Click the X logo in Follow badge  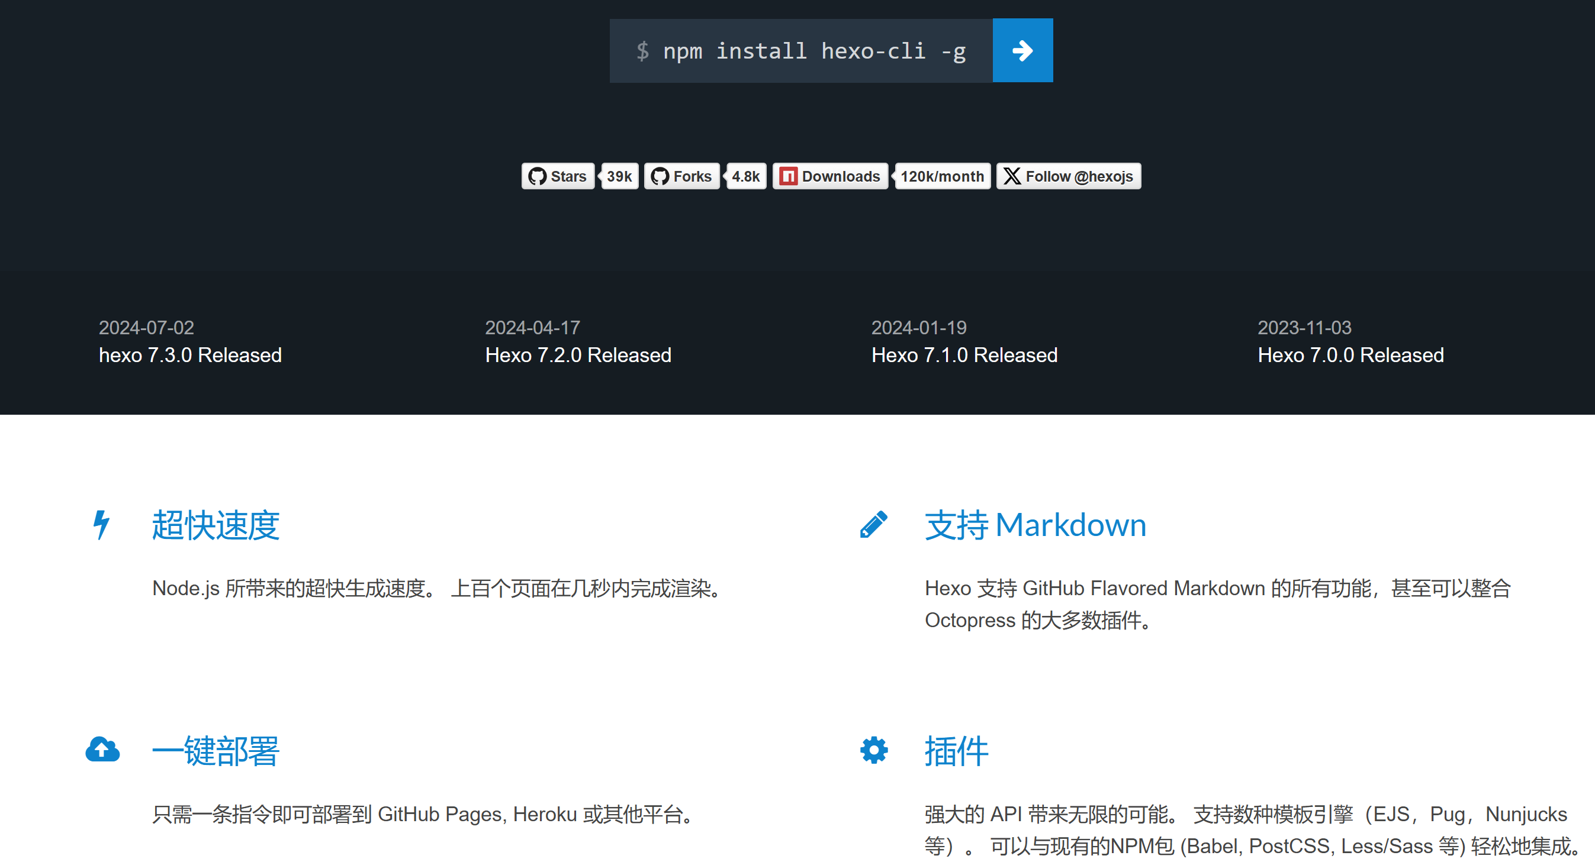click(1012, 176)
